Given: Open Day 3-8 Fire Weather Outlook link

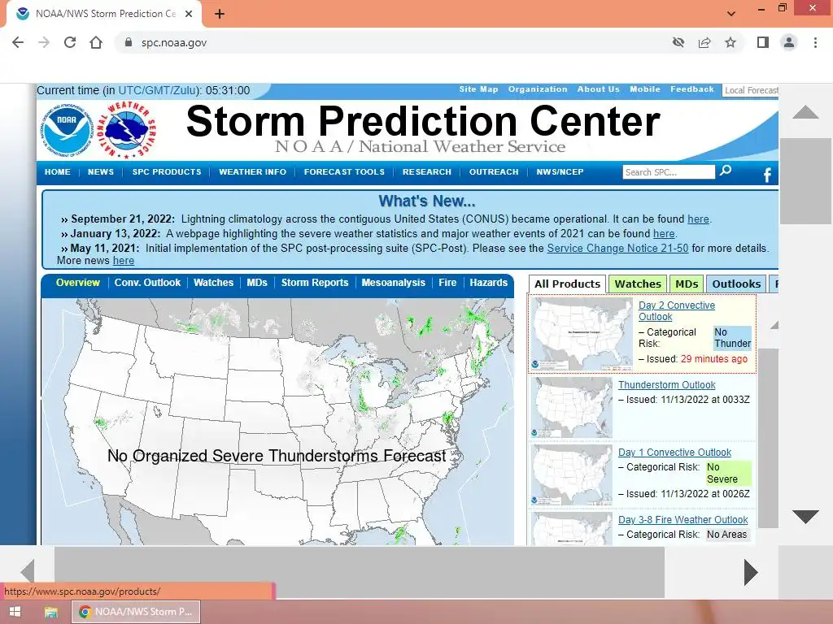Looking at the screenshot, I should (x=683, y=519).
